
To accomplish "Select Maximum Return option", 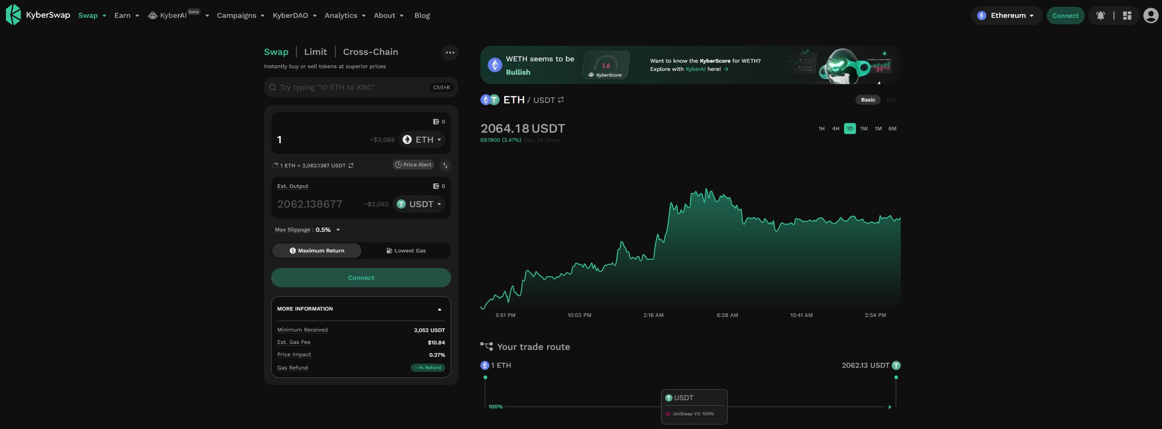I will [x=317, y=251].
